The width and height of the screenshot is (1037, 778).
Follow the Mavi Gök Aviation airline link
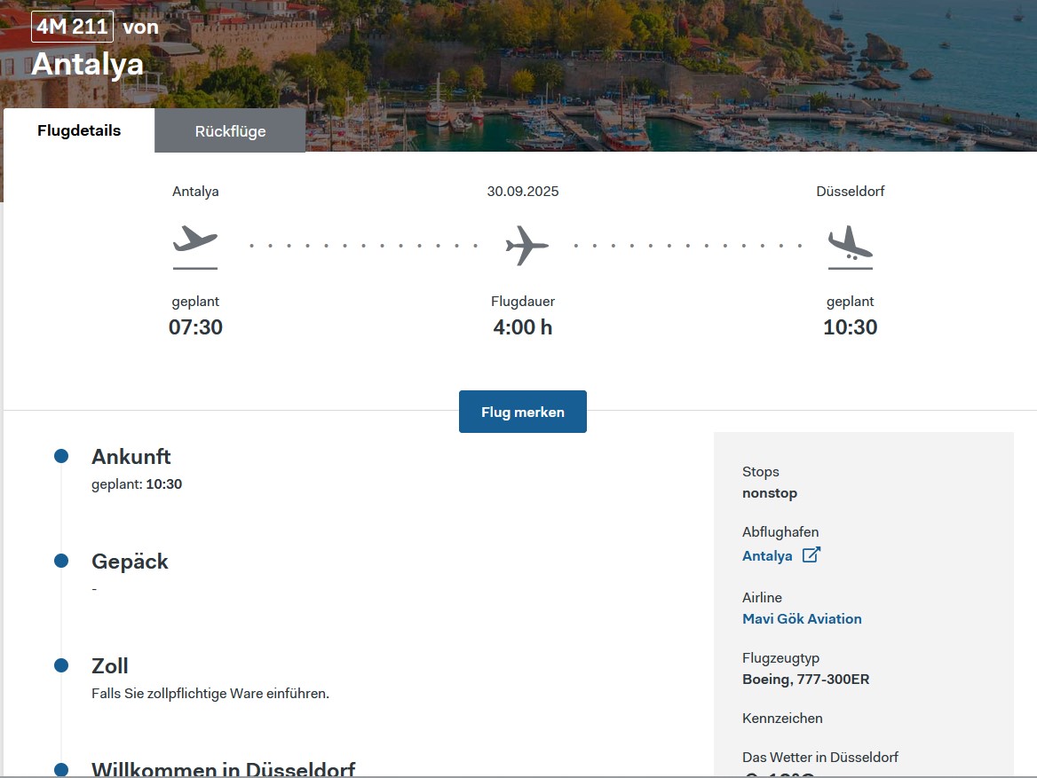click(802, 618)
